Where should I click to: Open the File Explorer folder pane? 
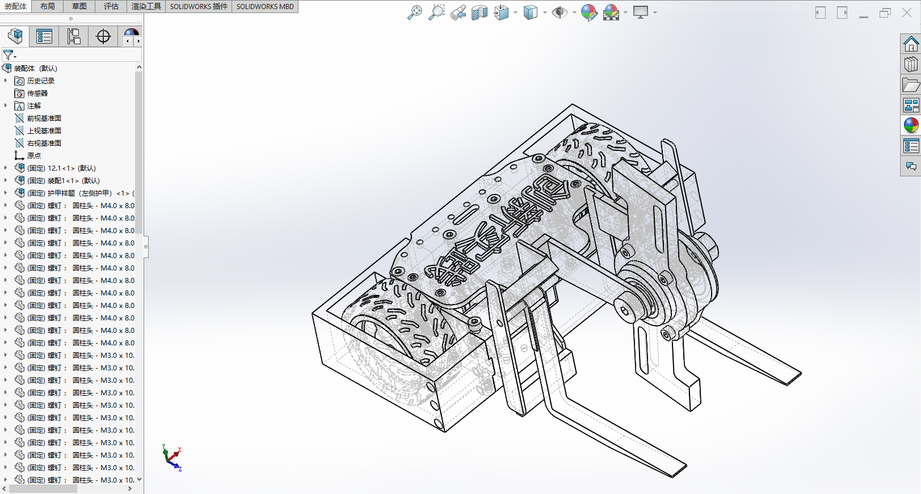911,85
